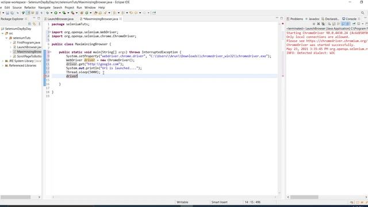Expand the Referenced Libraries node
Image resolution: width=368 pixels, height=207 pixels.
pos(2,66)
